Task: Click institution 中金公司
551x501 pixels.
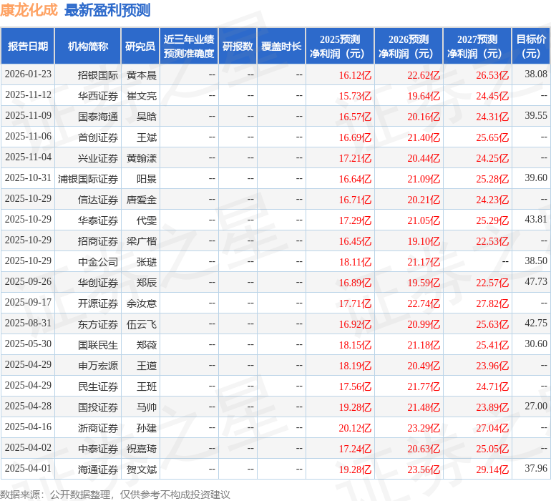Action: (x=98, y=262)
